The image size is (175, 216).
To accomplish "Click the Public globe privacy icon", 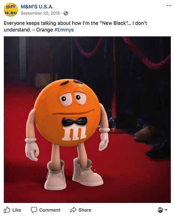I will 66,13.
